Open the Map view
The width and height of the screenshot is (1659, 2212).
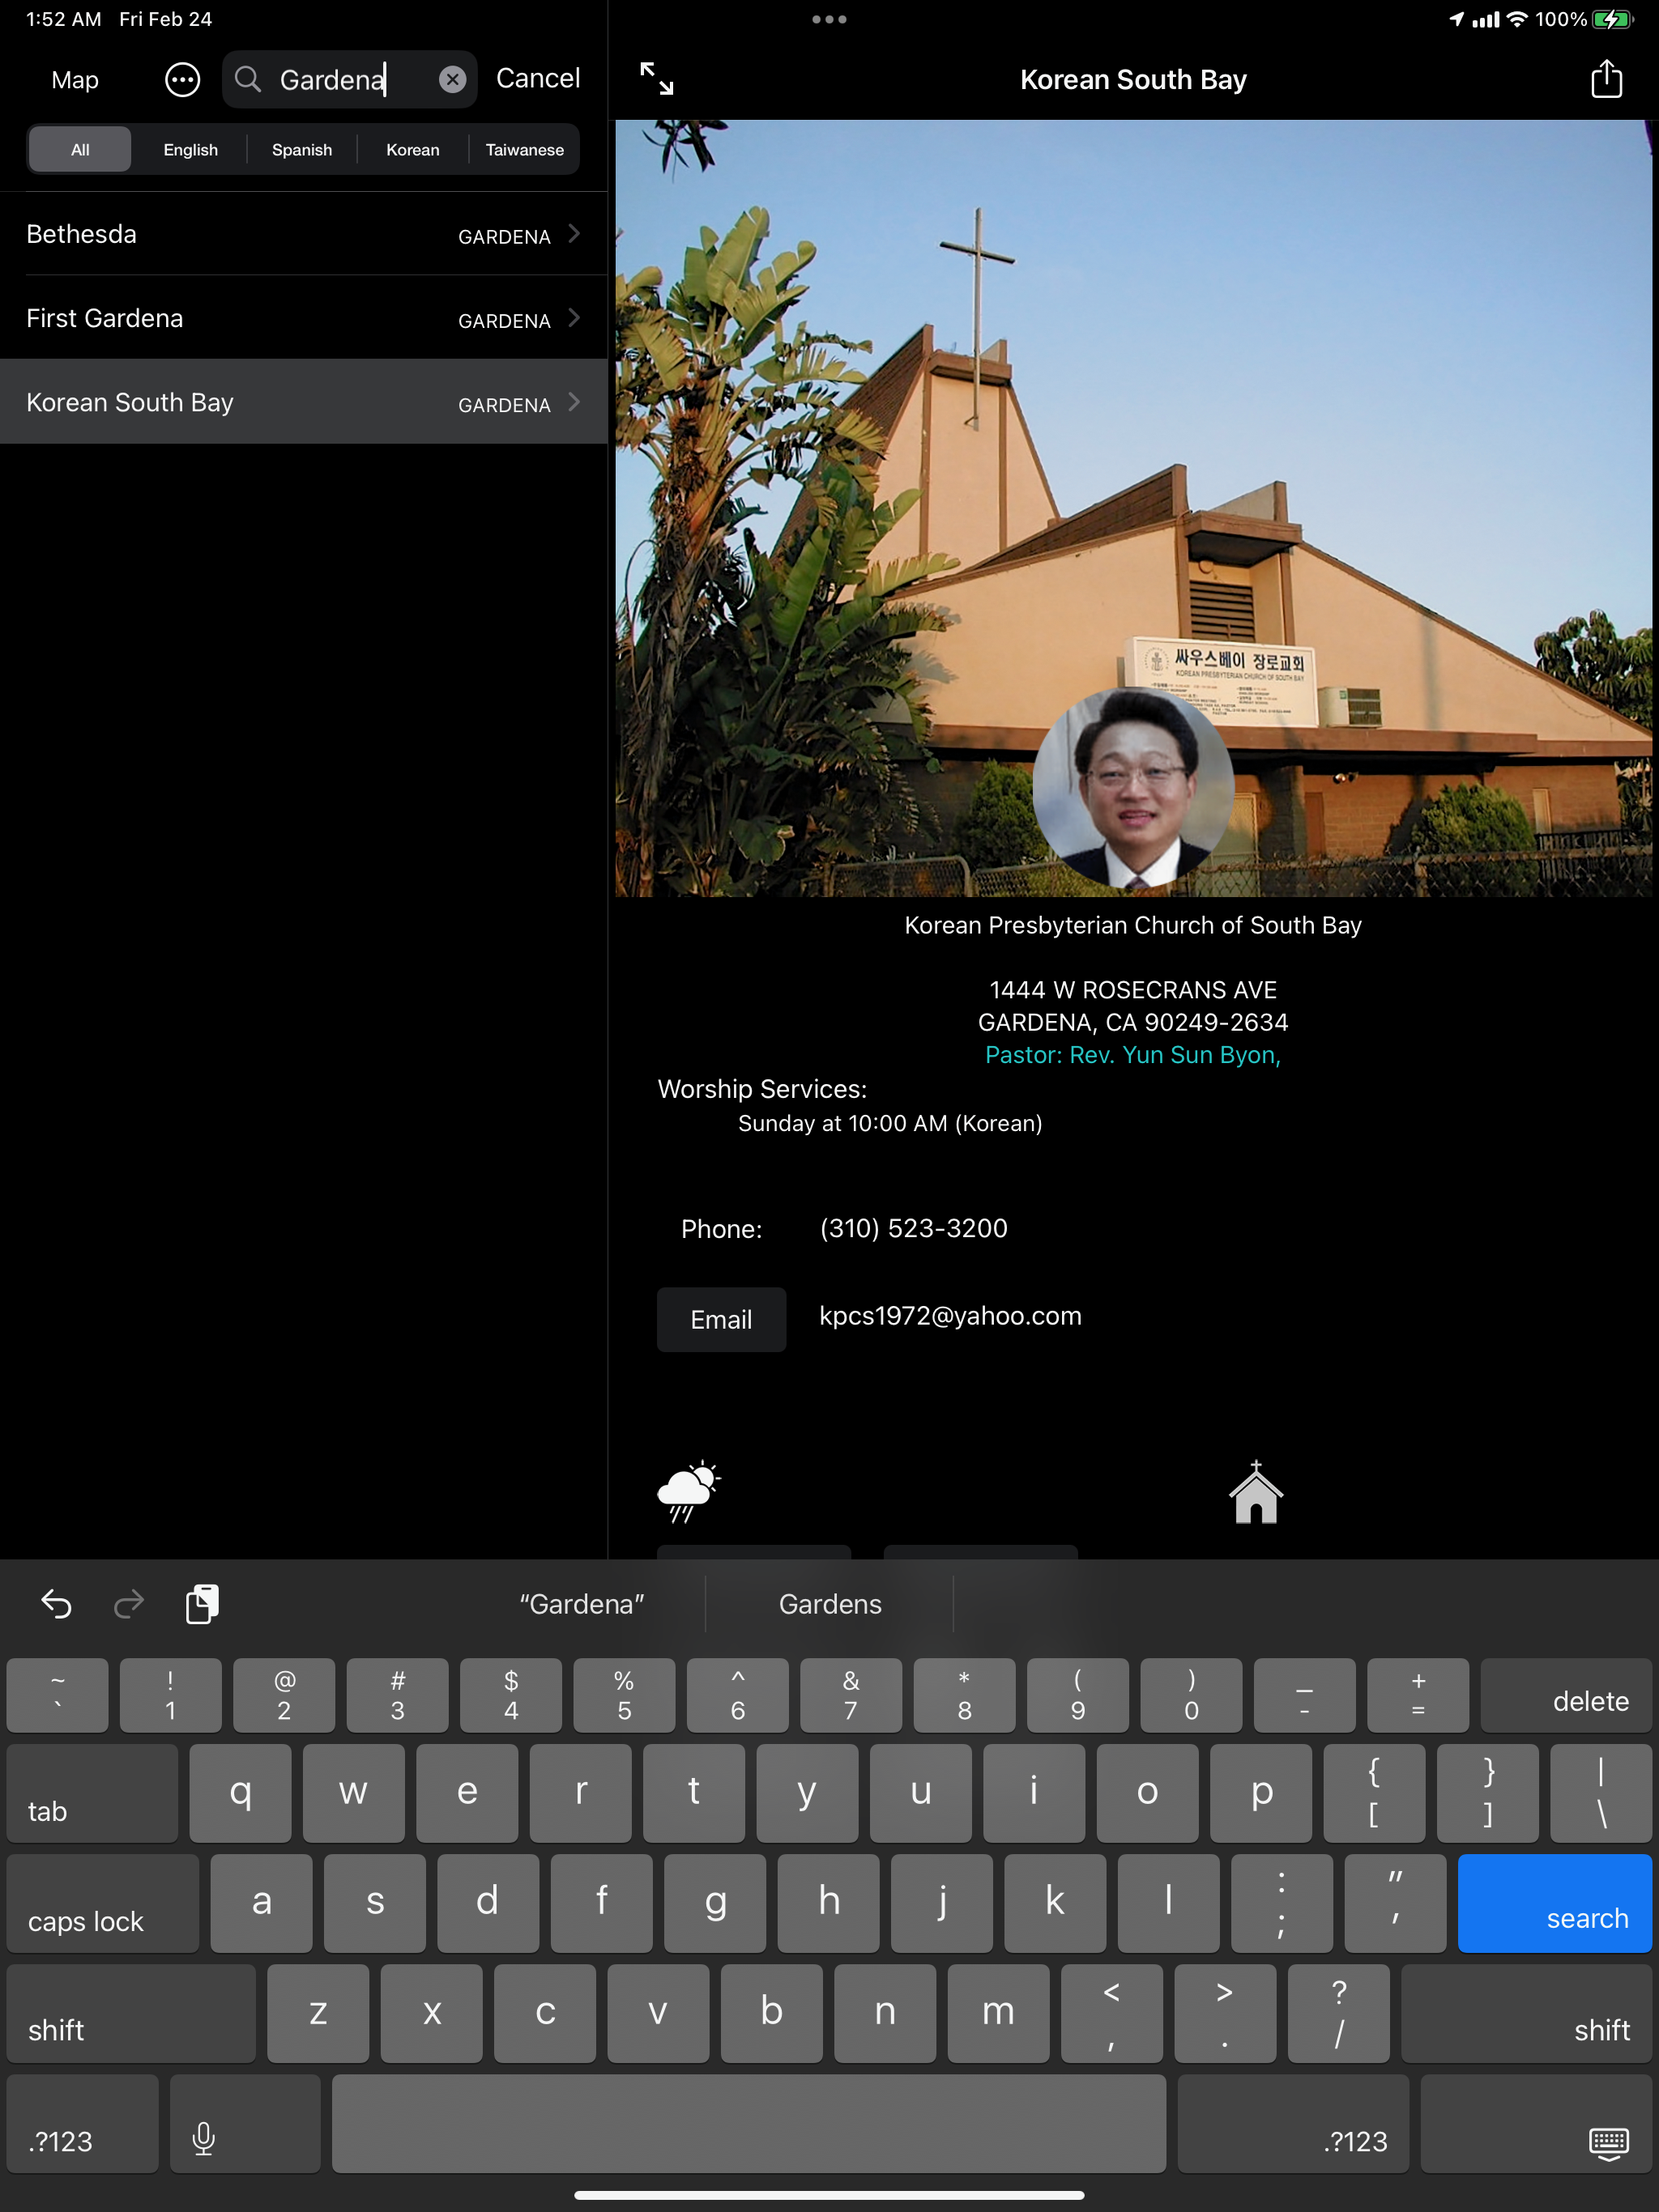pos(75,79)
